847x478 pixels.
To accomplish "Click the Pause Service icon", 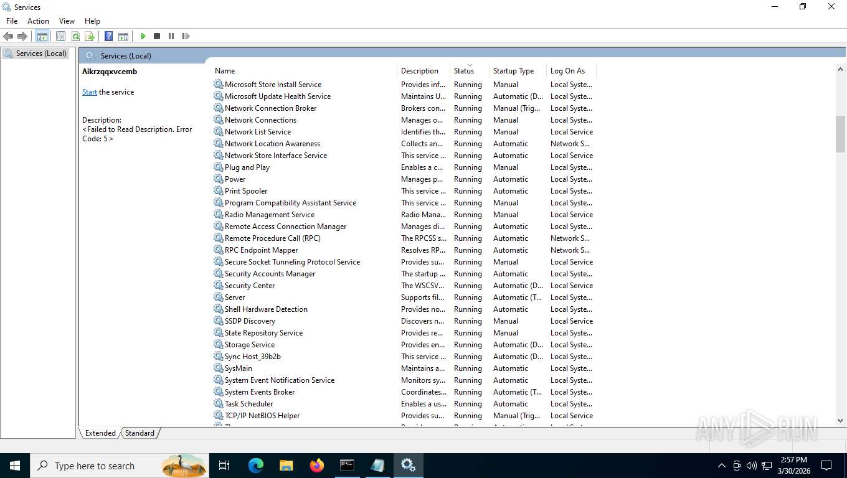I will pos(171,36).
